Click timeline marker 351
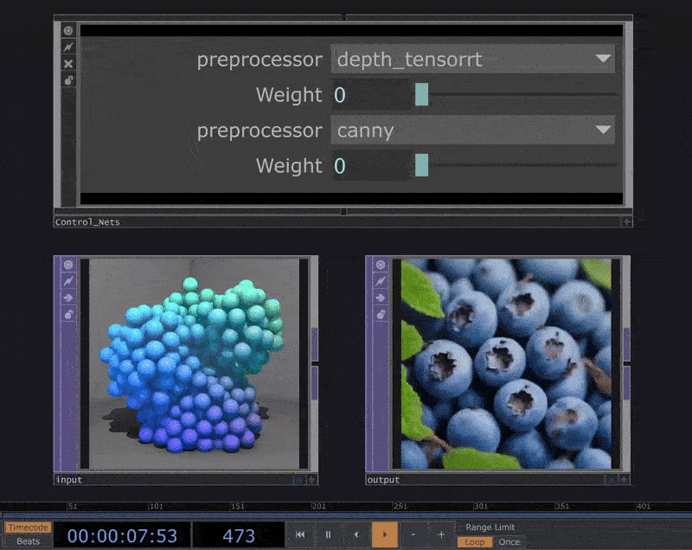The image size is (692, 550). [561, 507]
